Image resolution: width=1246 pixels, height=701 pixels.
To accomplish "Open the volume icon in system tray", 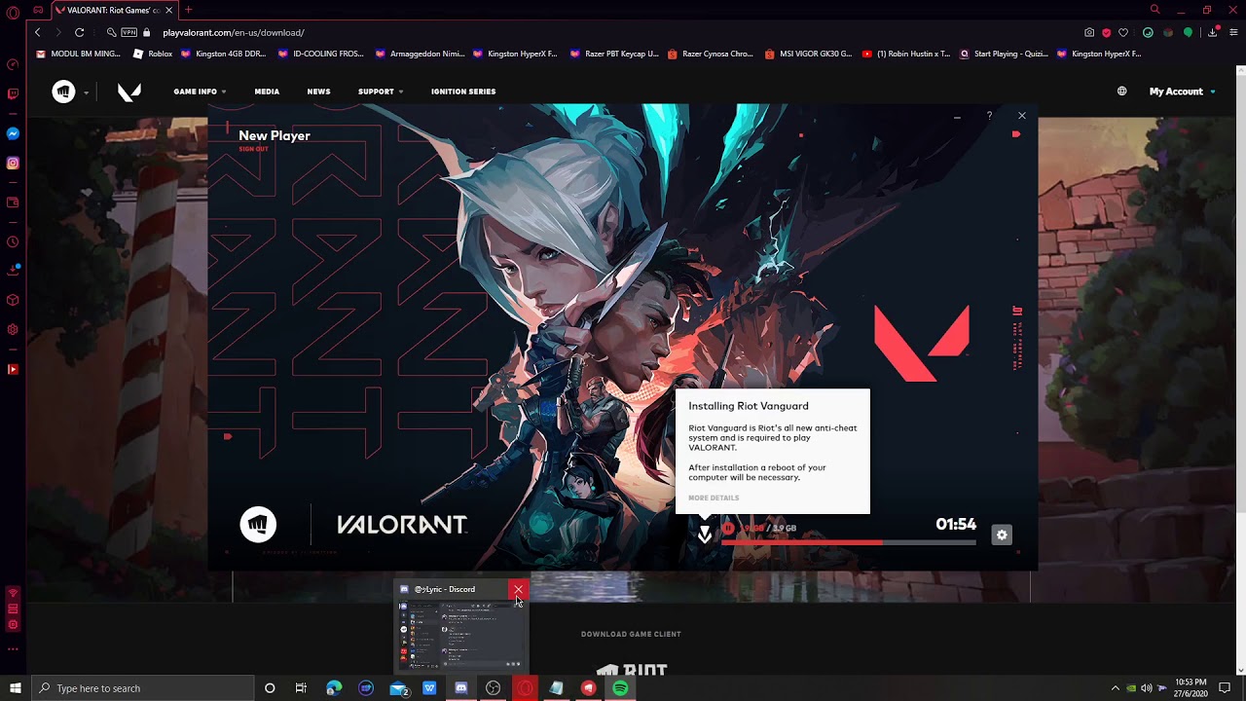I will click(x=1146, y=688).
